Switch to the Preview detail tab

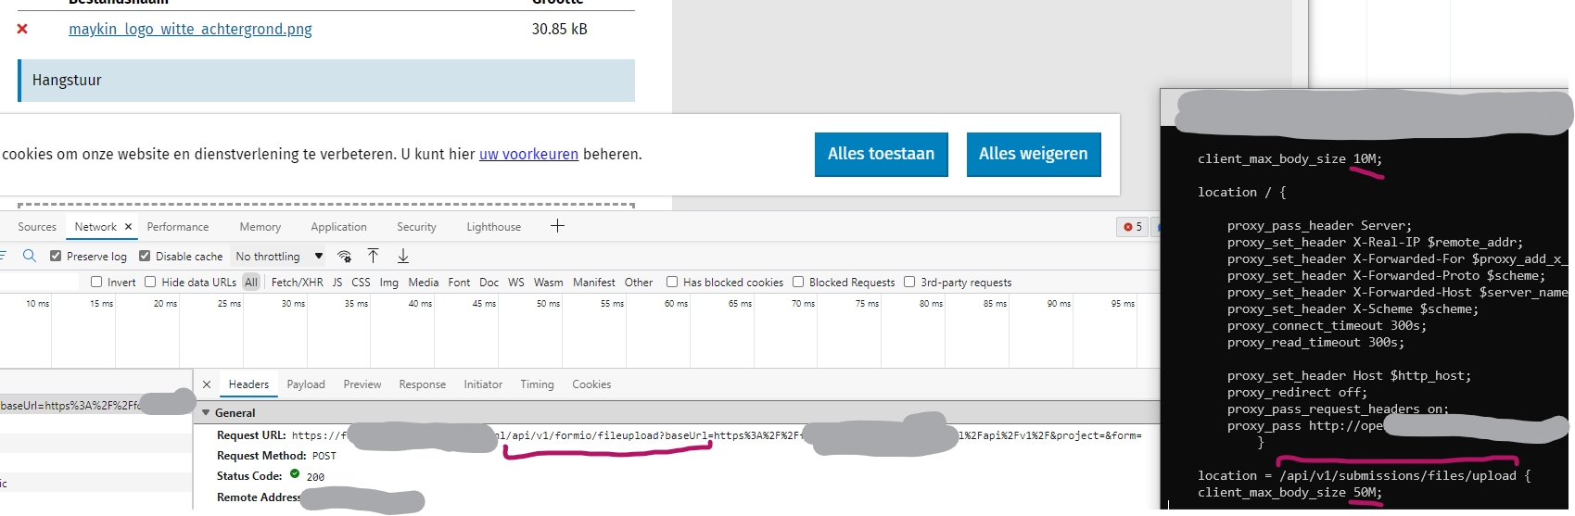click(362, 384)
